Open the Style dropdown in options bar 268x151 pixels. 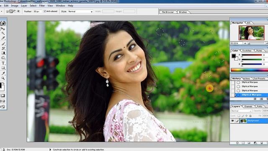click(x=80, y=11)
